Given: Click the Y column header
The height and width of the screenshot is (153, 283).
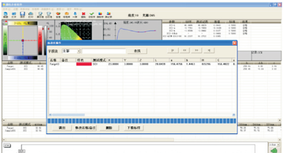Looking at the screenshot, I should pos(130,60).
